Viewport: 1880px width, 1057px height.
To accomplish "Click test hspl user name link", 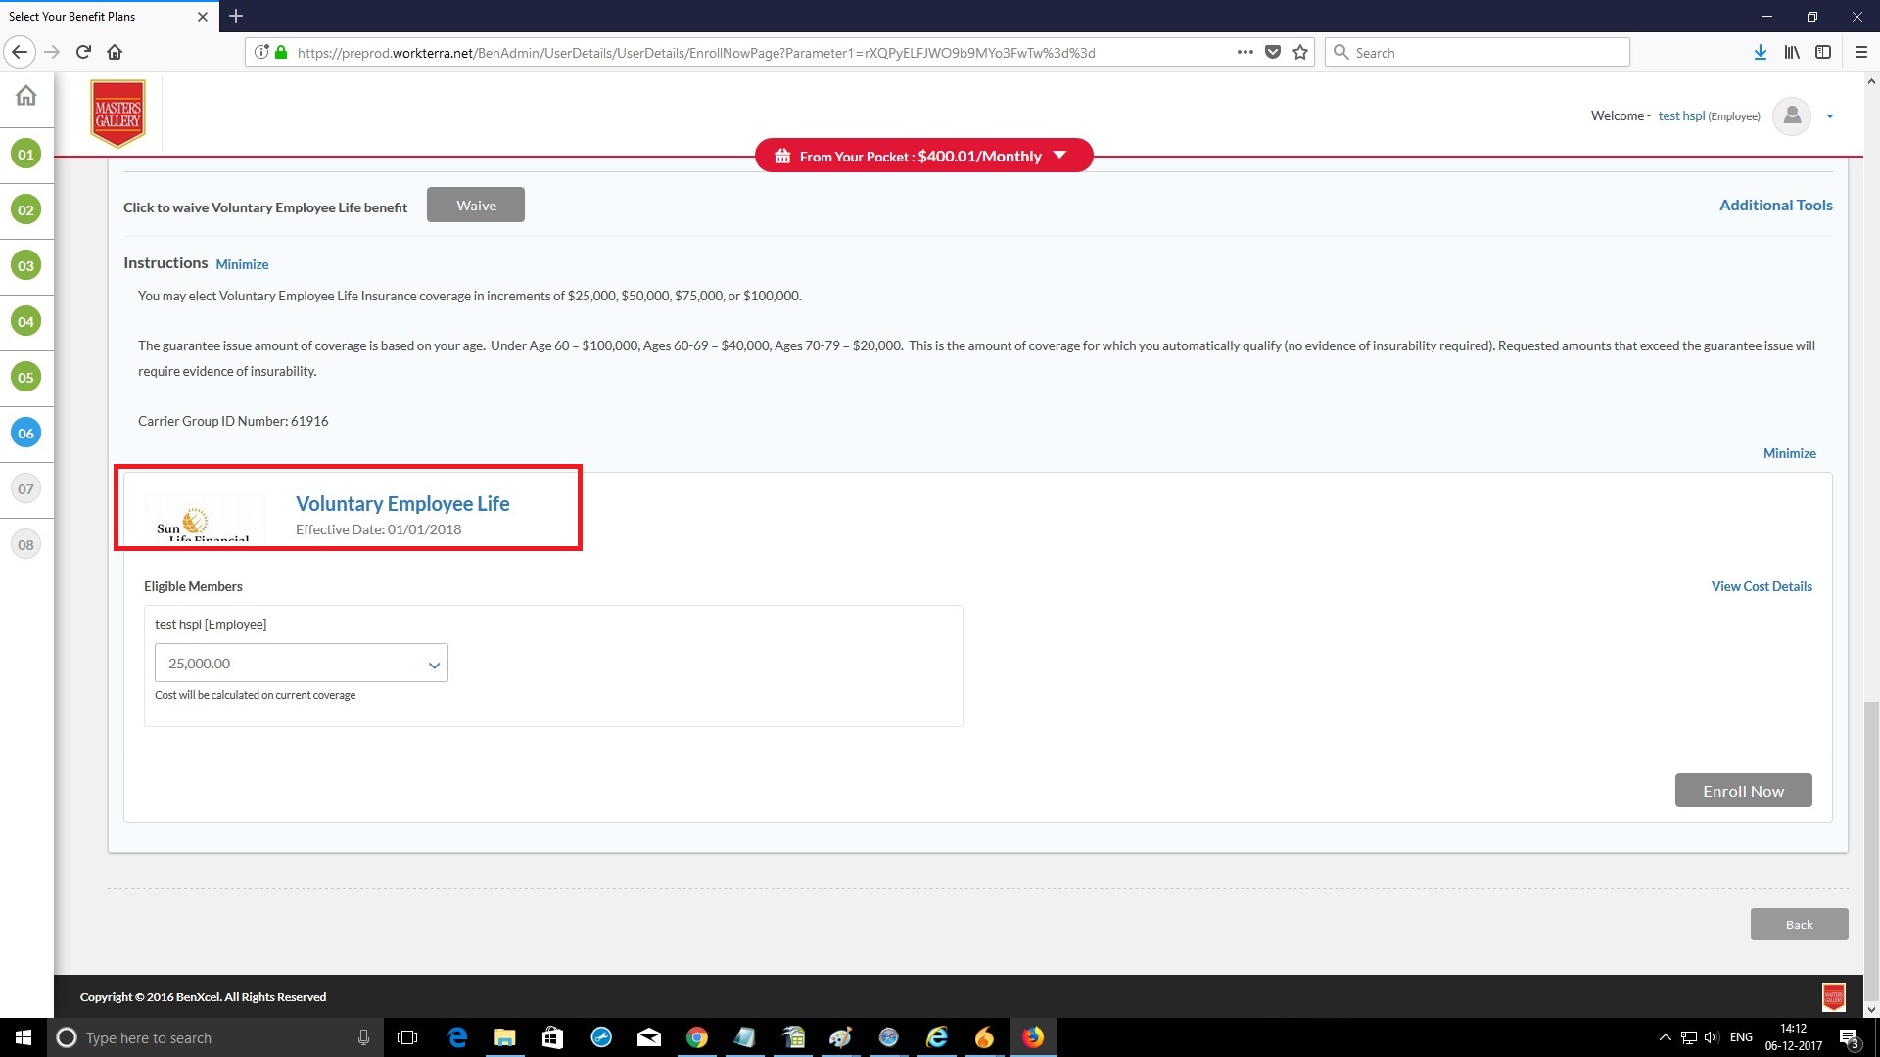I will coord(1681,115).
